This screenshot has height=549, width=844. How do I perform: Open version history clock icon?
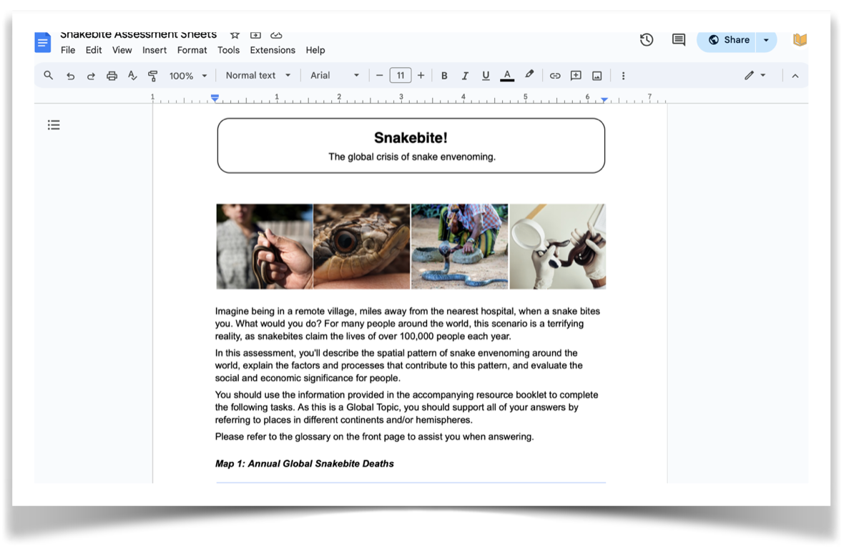647,40
